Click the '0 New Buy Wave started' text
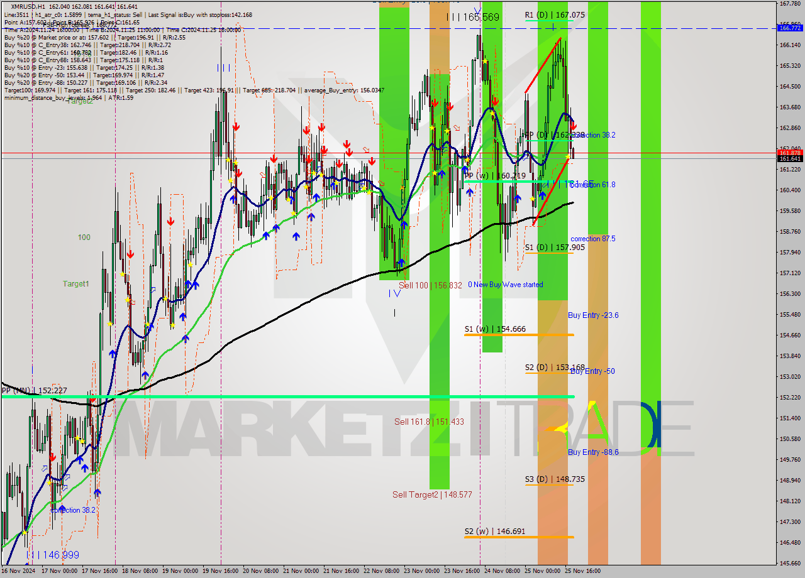Screen dimensions: 805x578 (x=505, y=285)
